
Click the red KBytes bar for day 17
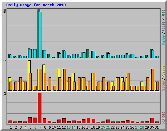(x=88, y=121)
